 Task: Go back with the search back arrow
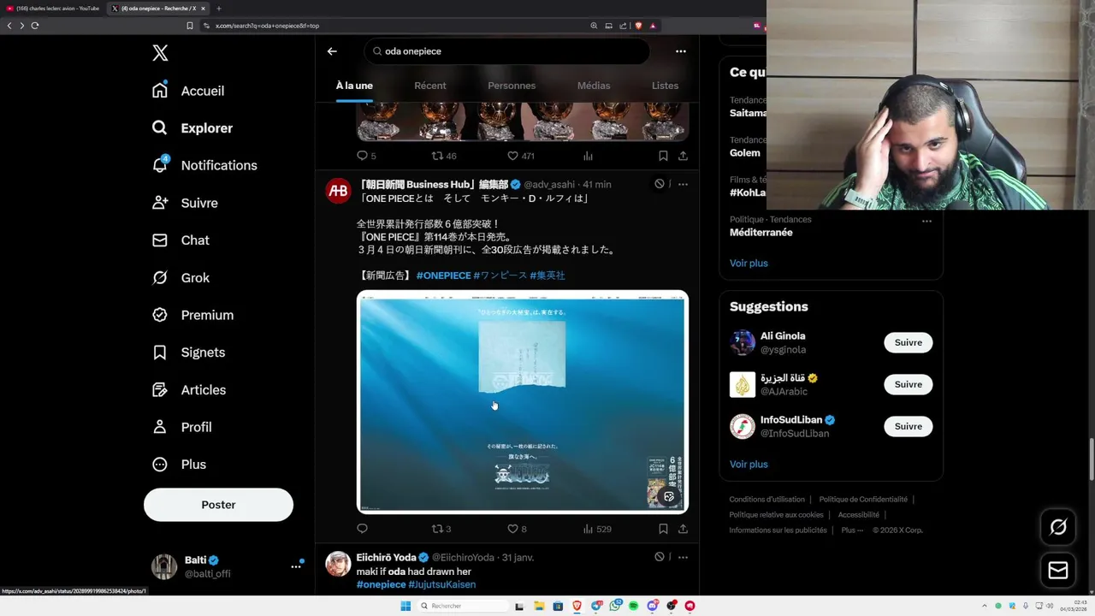[x=332, y=51]
